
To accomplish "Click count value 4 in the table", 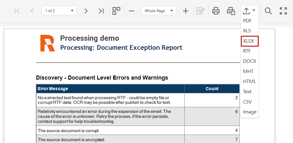I will [x=237, y=130].
